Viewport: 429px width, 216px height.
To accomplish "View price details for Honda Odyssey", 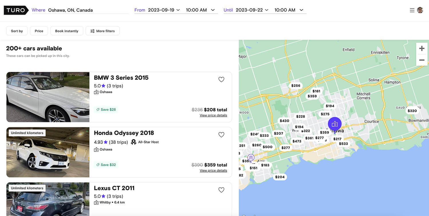I will [213, 170].
